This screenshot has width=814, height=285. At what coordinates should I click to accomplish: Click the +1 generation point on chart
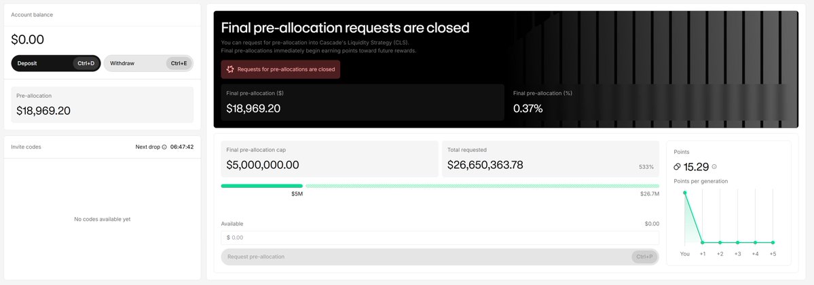(703, 242)
